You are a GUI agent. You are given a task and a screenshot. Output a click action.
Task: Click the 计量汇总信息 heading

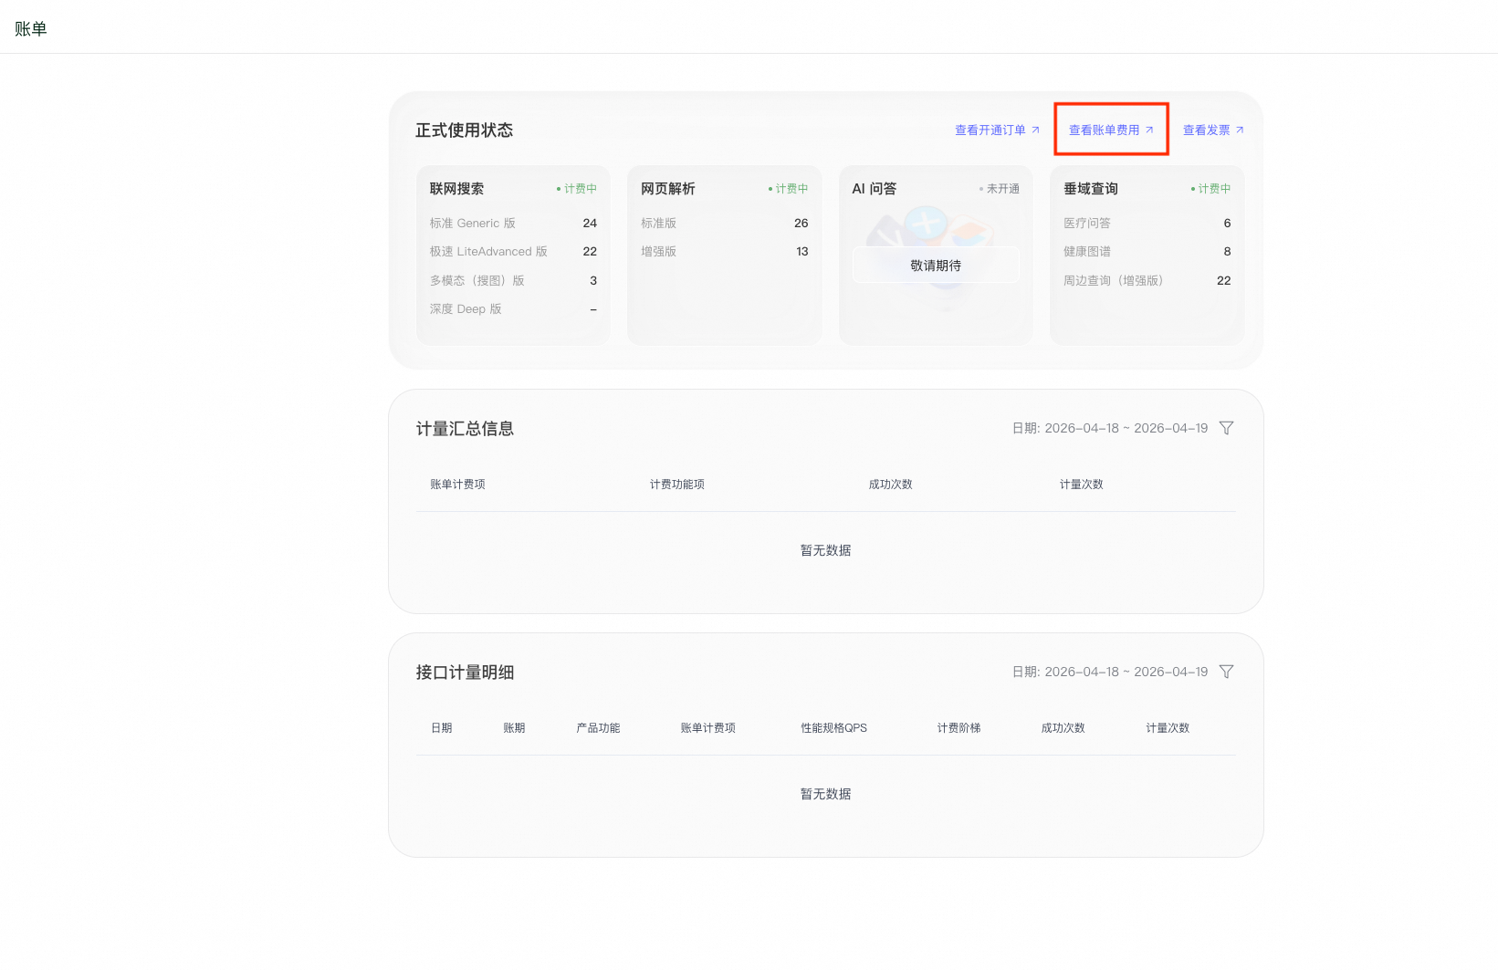(x=465, y=429)
